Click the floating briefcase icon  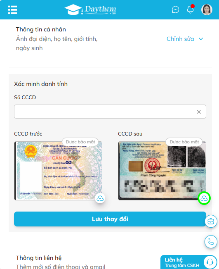click(x=211, y=221)
